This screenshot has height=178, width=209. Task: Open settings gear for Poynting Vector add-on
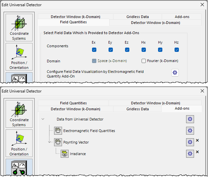[x=190, y=142]
